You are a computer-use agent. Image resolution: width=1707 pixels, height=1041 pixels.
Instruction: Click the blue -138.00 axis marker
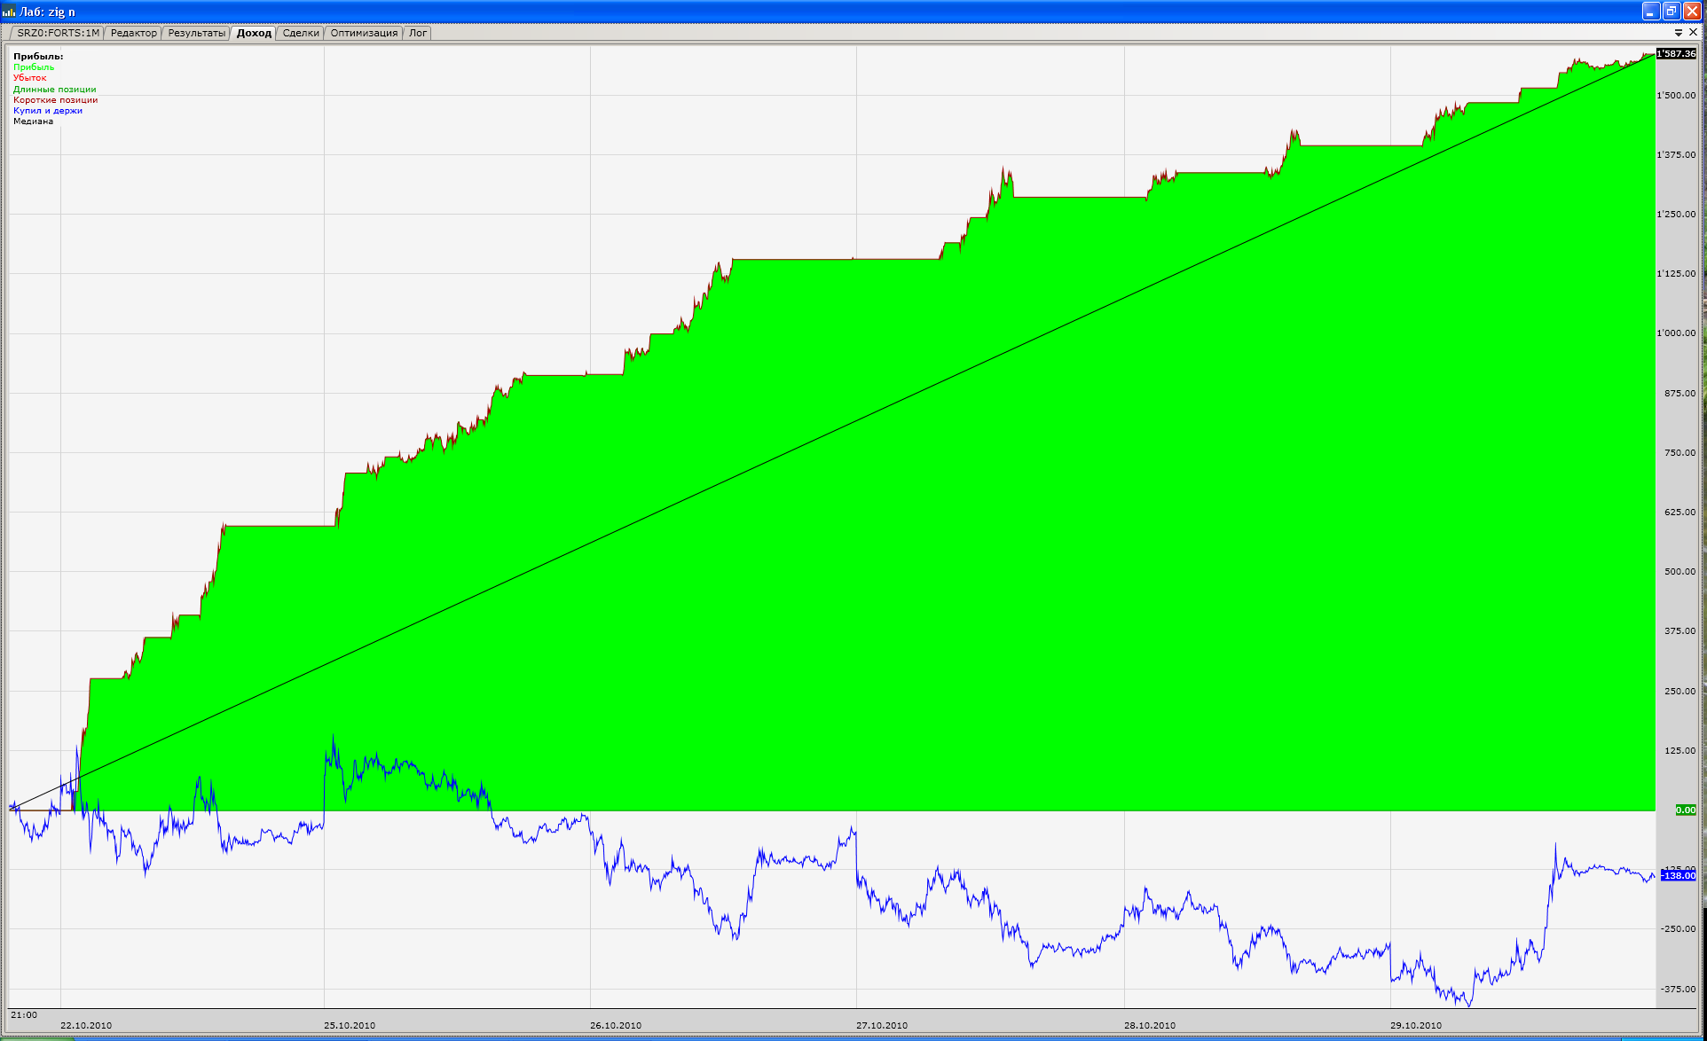click(x=1678, y=875)
